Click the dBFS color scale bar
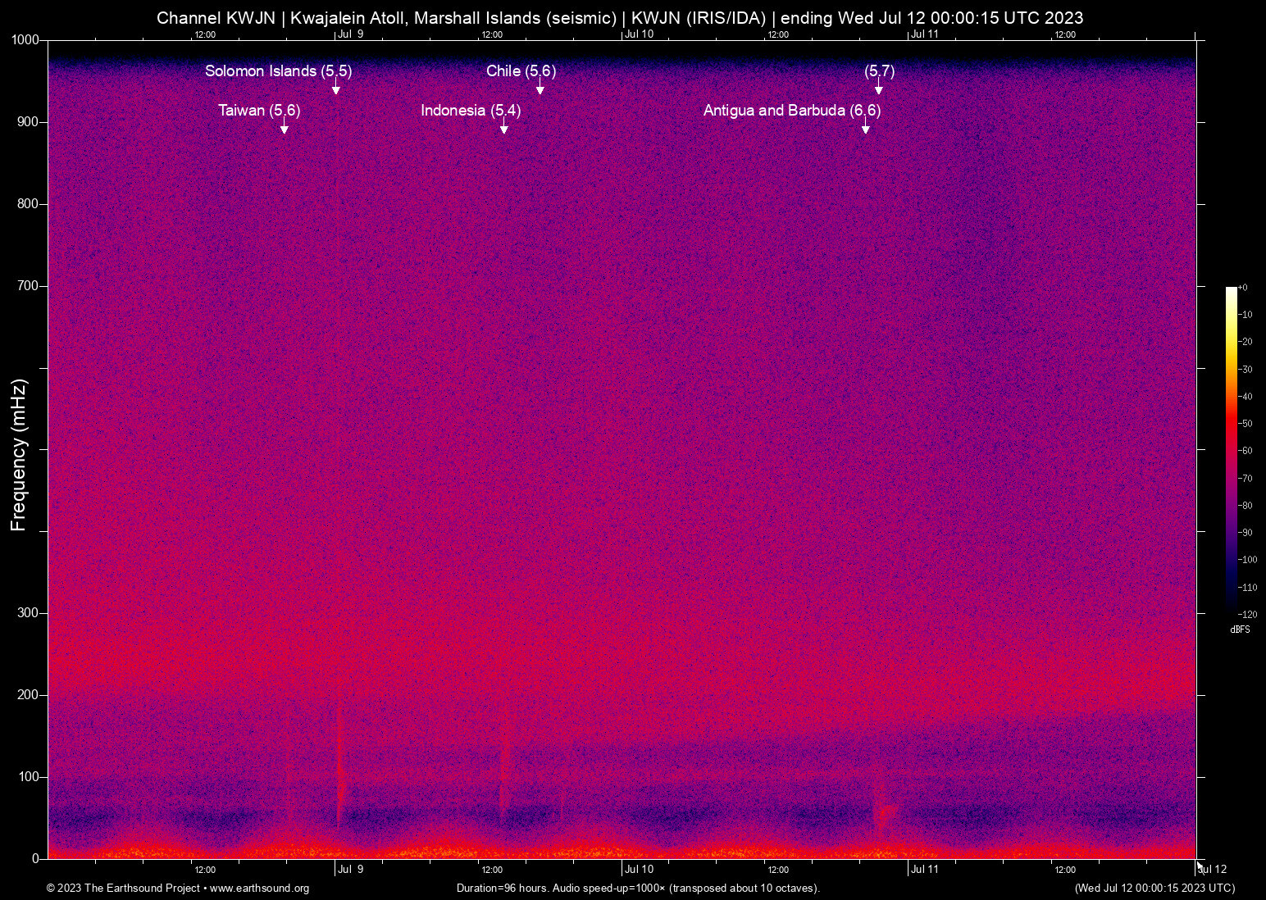1266x900 pixels. (x=1231, y=450)
